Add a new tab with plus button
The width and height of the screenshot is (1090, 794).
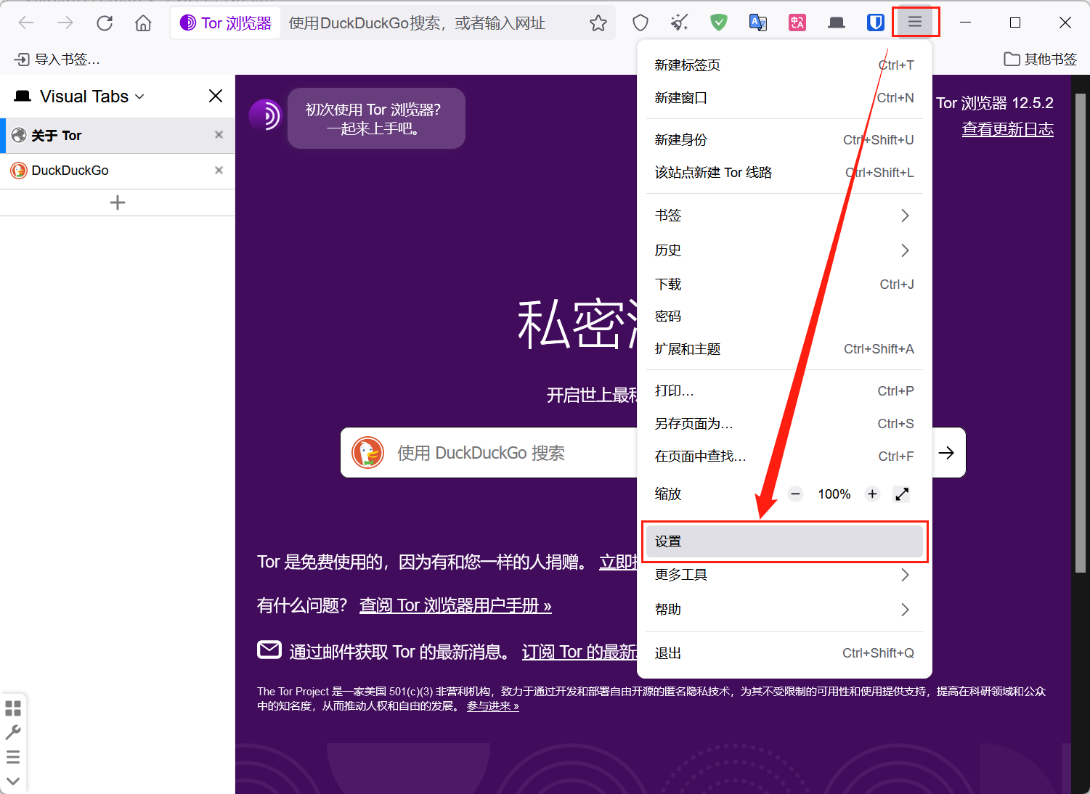(x=118, y=202)
